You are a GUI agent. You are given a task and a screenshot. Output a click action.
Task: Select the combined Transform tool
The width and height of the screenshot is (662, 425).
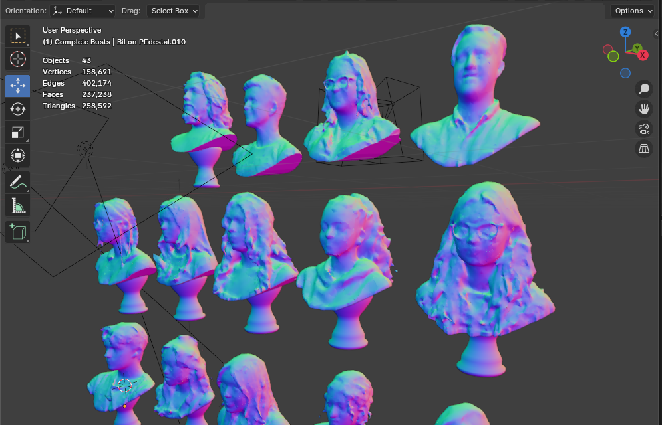coord(18,155)
